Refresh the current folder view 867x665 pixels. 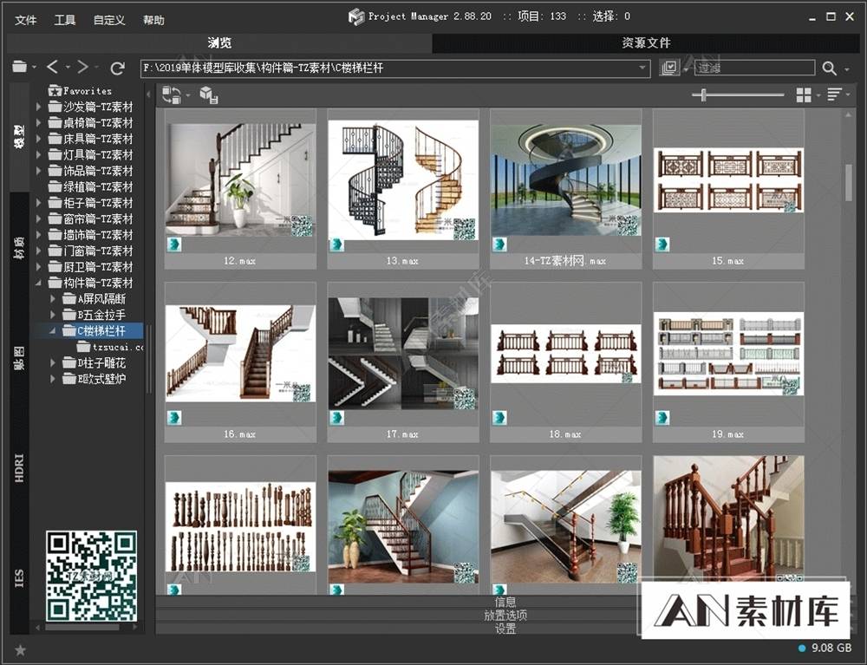118,68
